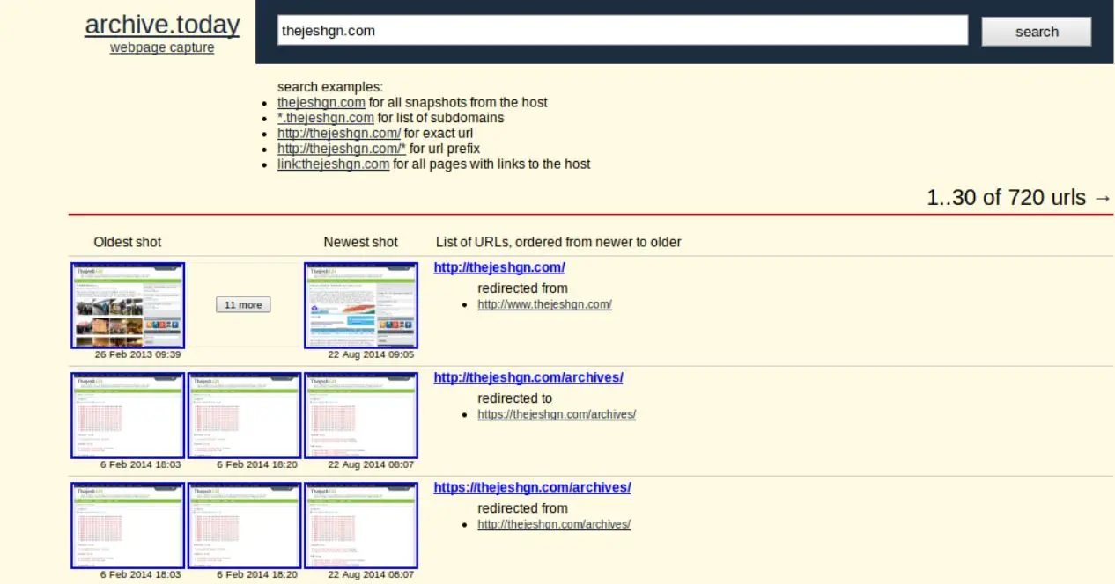
Task: Open the bold http://thejeshgn.com/archives/ result link
Action: [528, 377]
